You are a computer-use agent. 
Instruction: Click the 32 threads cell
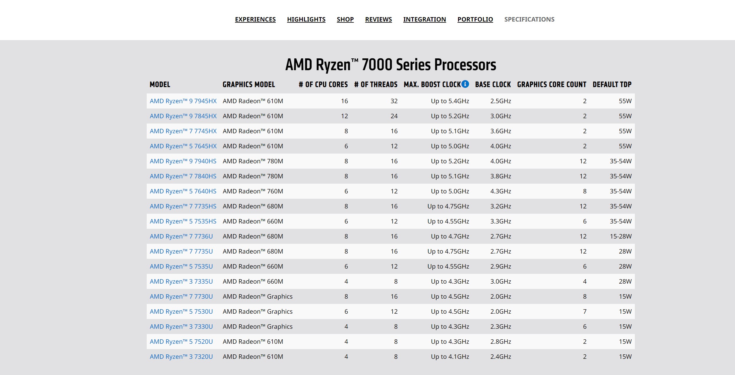coord(394,101)
